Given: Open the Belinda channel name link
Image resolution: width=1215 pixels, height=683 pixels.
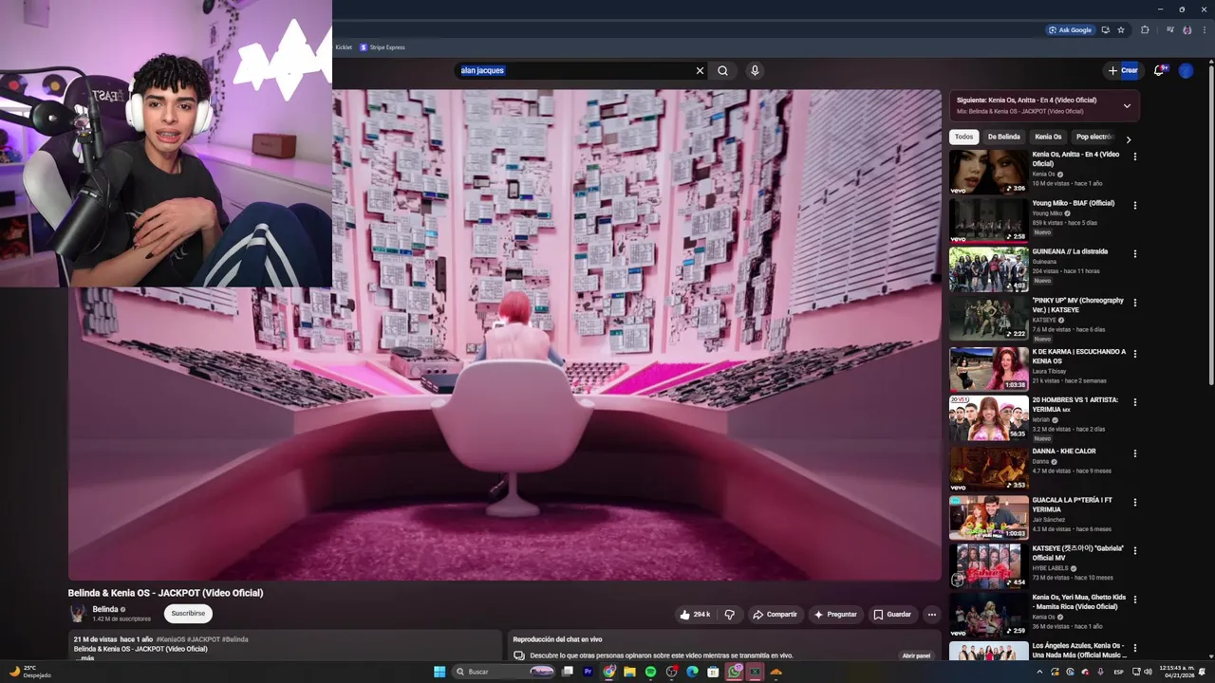Looking at the screenshot, I should tap(105, 609).
